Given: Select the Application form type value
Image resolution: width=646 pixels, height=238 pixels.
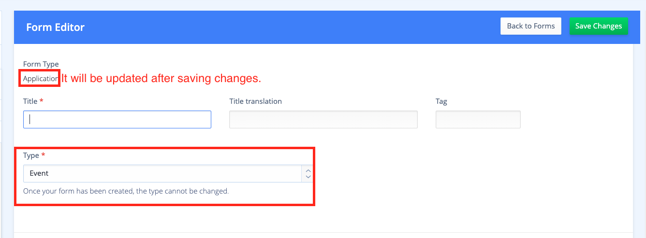Looking at the screenshot, I should 41,78.
